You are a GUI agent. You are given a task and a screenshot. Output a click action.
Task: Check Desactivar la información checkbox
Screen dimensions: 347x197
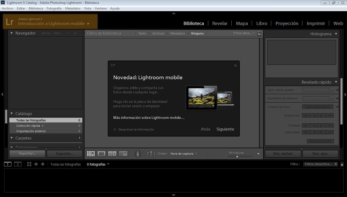coord(114,130)
